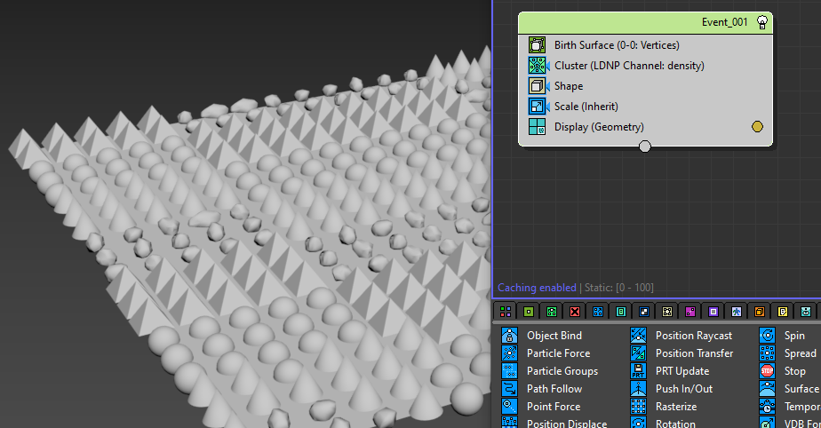
Task: Click the Path Follow operator icon
Action: coord(509,389)
